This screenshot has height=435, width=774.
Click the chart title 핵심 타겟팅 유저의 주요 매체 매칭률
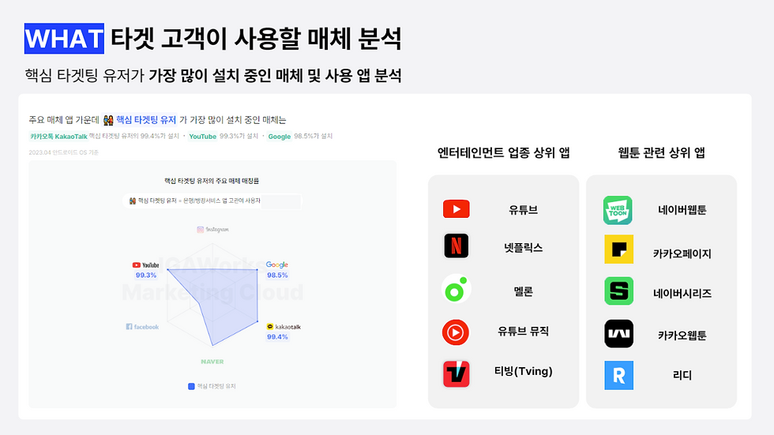(x=212, y=181)
